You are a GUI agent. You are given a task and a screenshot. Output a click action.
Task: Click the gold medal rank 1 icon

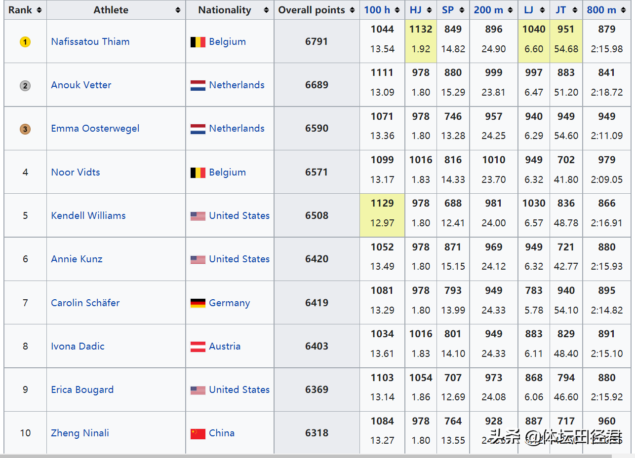click(25, 42)
